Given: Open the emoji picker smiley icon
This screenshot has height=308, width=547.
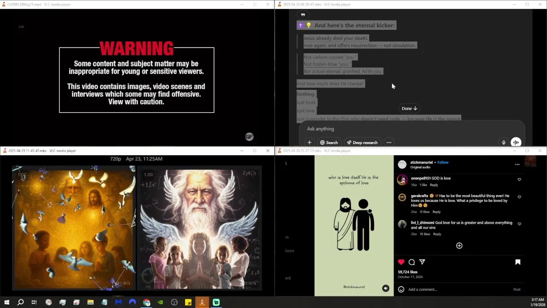Looking at the screenshot, I should (401, 289).
